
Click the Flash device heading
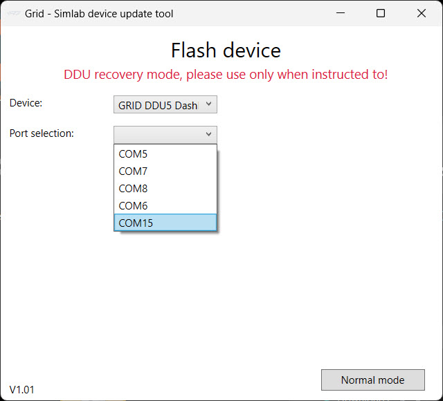click(x=226, y=50)
